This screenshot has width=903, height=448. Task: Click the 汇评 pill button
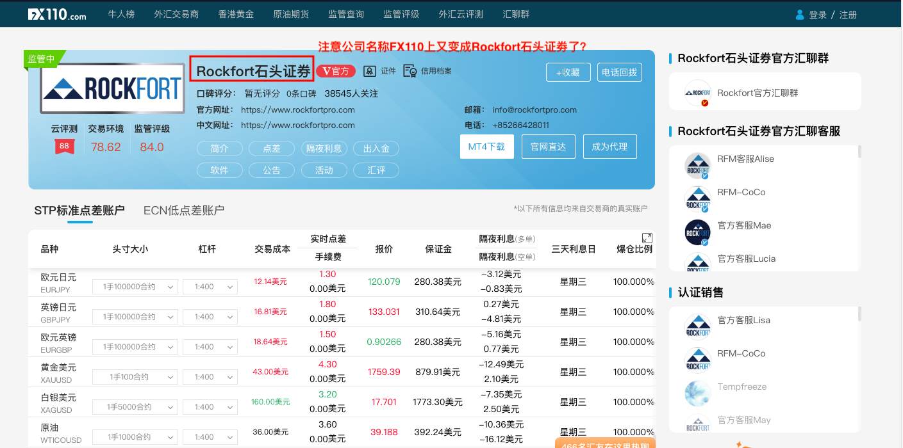[x=376, y=170]
